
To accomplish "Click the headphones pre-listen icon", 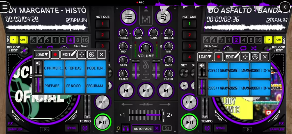I will [x=126, y=129].
